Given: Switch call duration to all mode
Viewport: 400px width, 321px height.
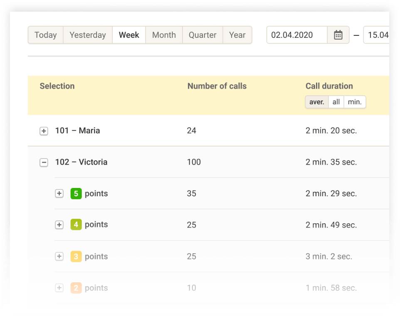Looking at the screenshot, I should coord(336,102).
